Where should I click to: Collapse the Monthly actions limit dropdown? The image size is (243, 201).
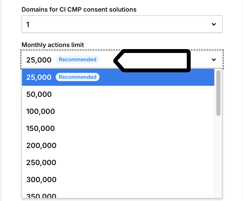(x=213, y=60)
